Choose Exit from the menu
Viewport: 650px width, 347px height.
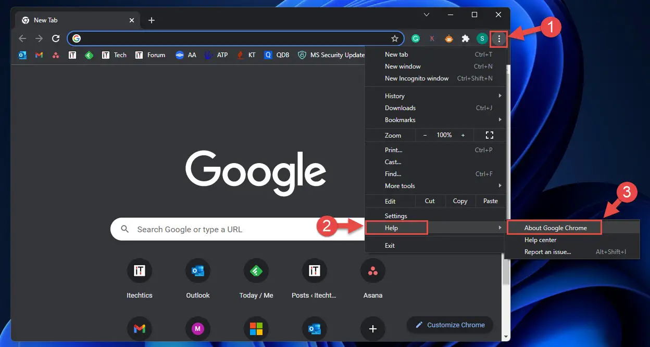click(434, 246)
